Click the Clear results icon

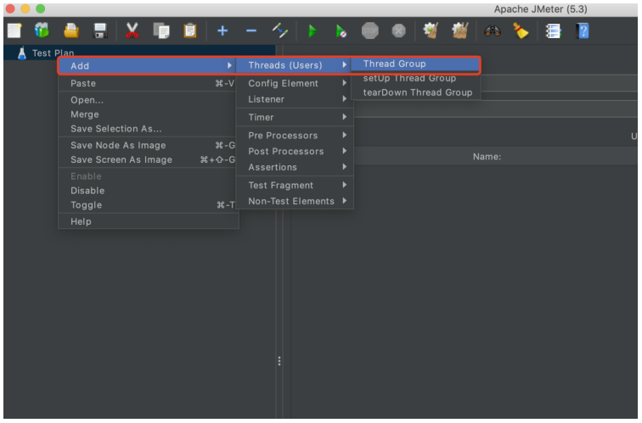pos(431,31)
